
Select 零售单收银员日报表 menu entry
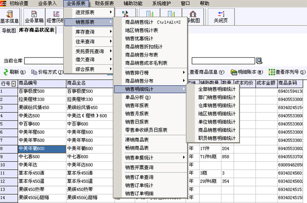click(150, 130)
